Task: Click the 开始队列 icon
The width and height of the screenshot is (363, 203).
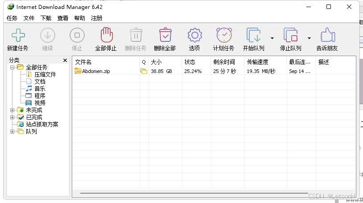Action: [253, 35]
